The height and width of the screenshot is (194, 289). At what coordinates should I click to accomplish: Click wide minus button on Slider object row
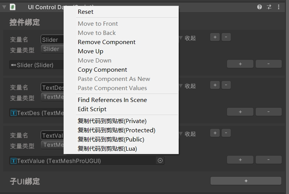pyautogui.click(x=269, y=64)
